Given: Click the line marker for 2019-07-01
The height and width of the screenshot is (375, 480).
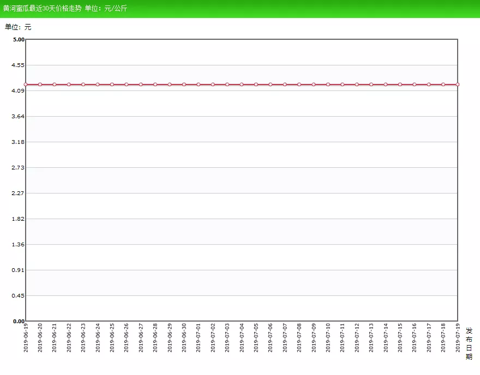Looking at the screenshot, I should [199, 84].
